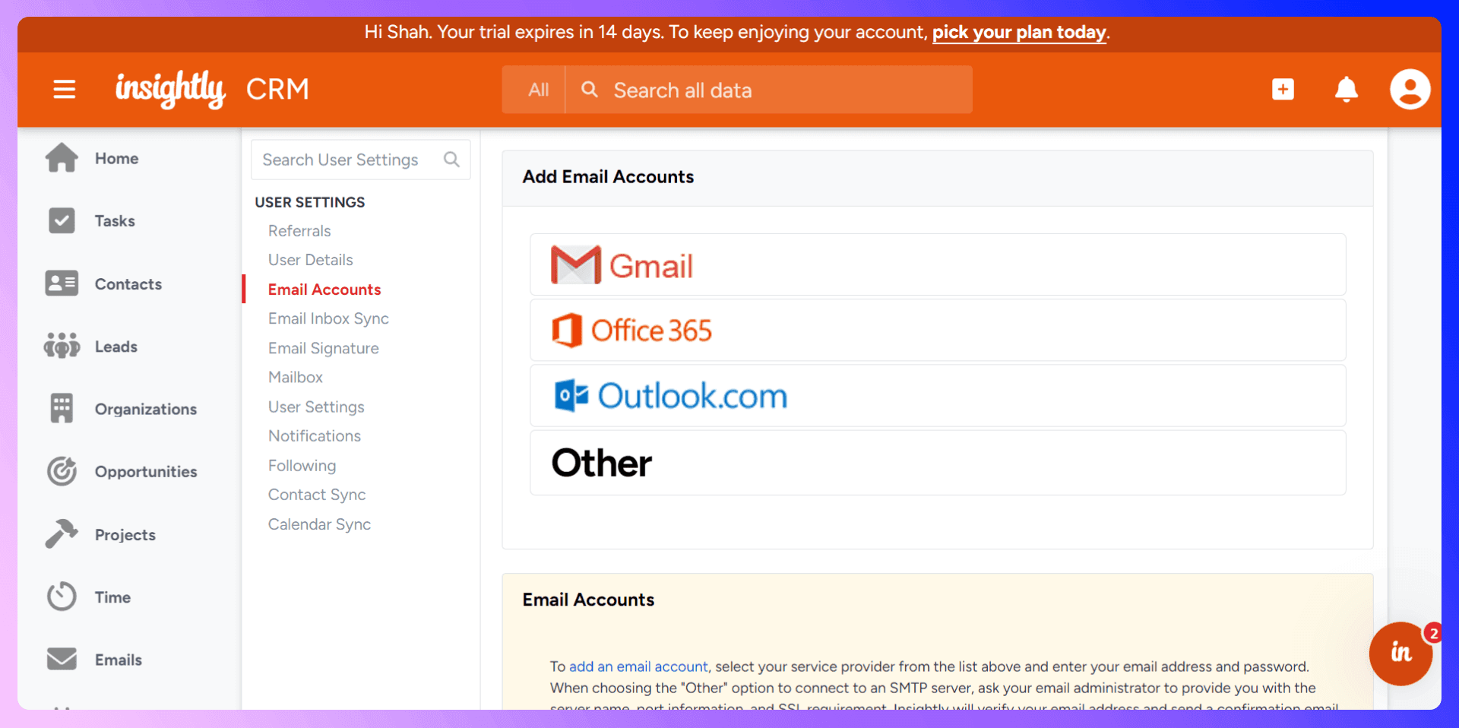The width and height of the screenshot is (1459, 728).
Task: Choose Office 365 as email provider
Action: click(938, 330)
